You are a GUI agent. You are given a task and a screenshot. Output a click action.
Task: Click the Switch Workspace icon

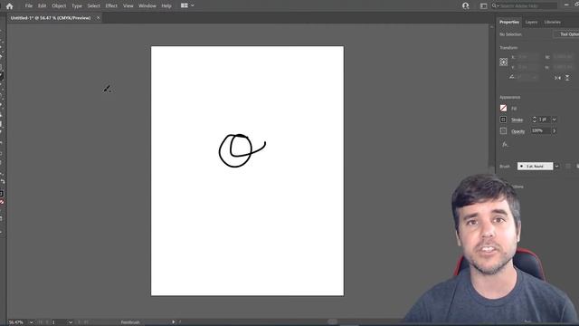[483, 6]
